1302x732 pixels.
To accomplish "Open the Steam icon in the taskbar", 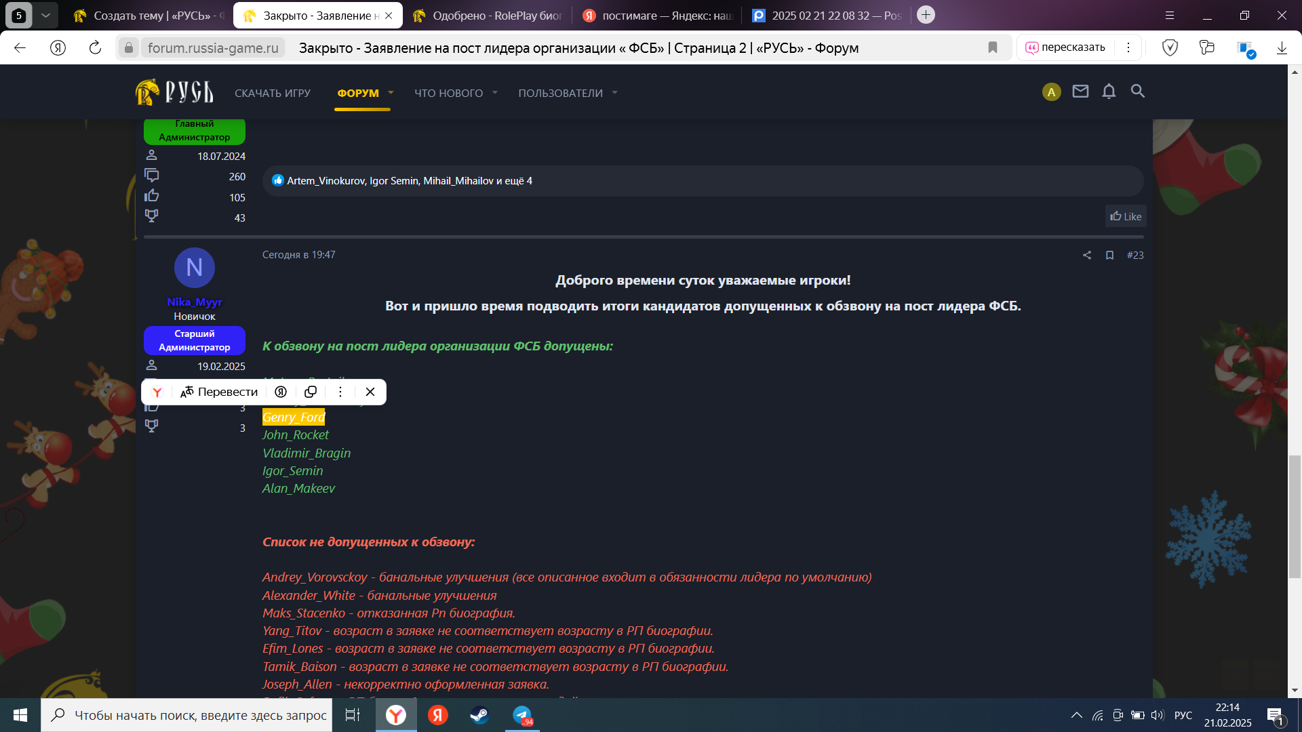I will click(479, 715).
